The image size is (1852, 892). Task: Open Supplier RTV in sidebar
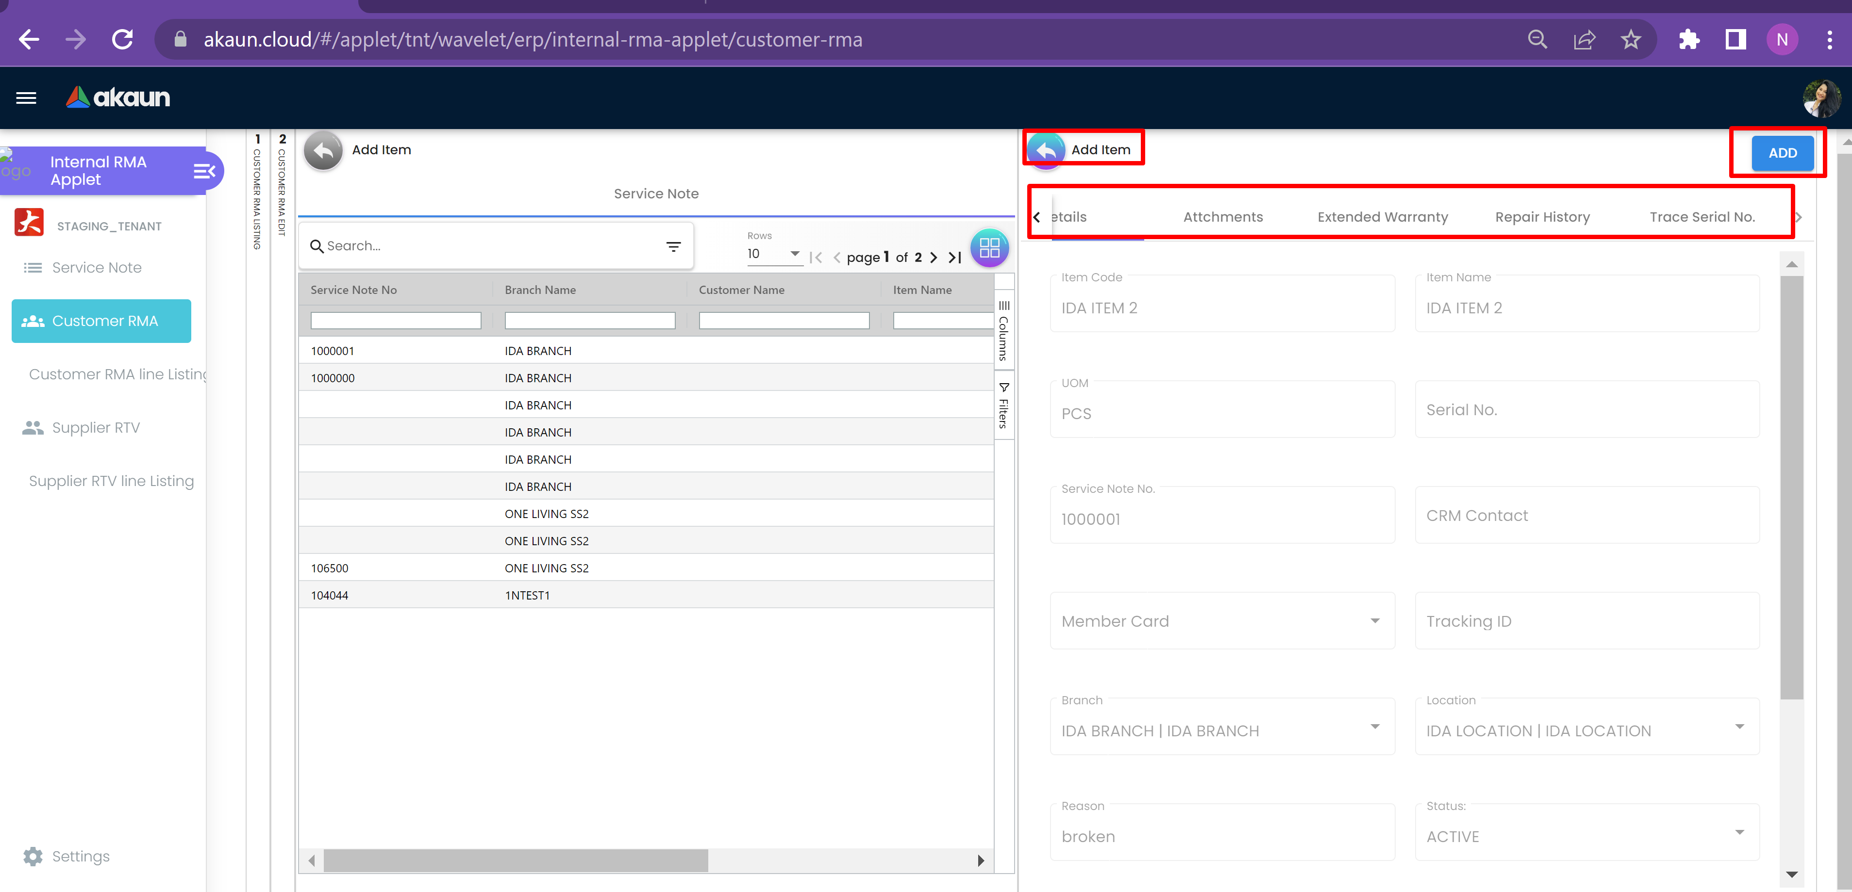[96, 427]
